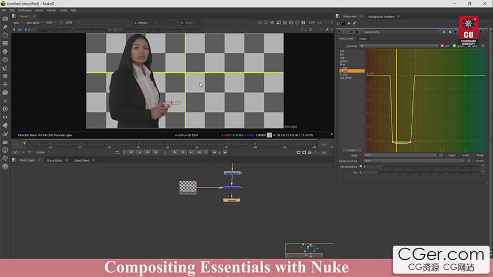The width and height of the screenshot is (493, 277).
Task: Toggle the (un)premult invert checkbox
Action: tap(474, 161)
